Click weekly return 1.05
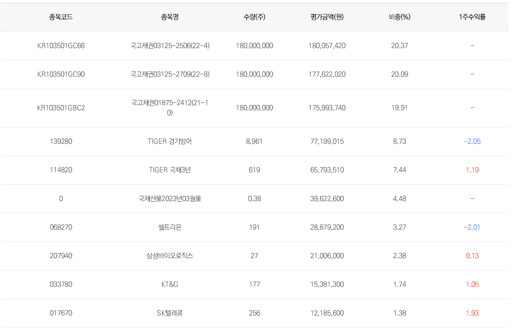Screen dimensions: 512x333 pos(472,284)
